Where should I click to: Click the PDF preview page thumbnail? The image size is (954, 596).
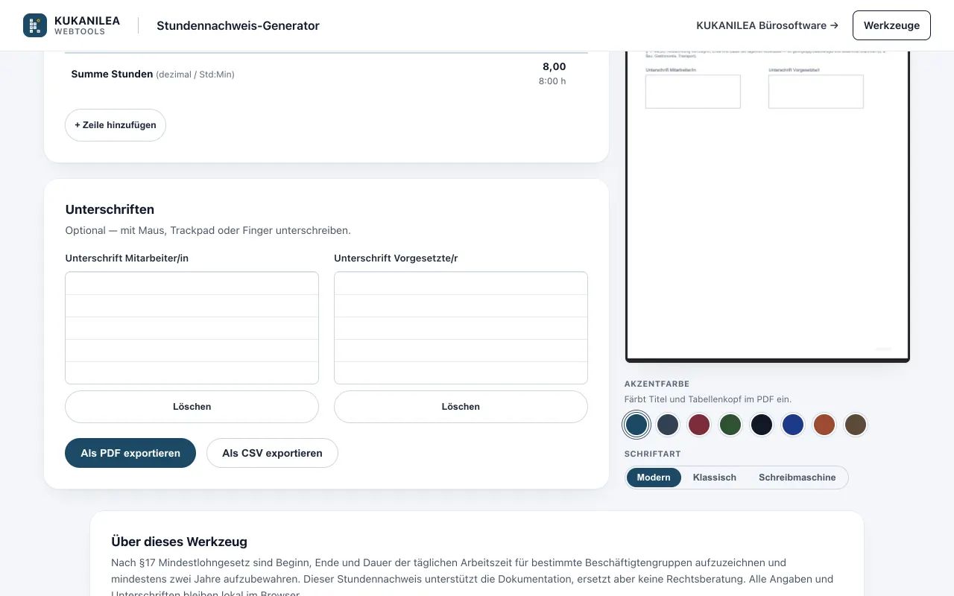(768, 206)
